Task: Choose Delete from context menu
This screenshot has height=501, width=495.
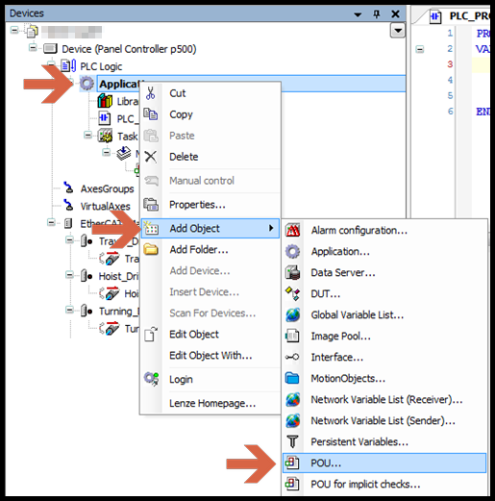Action: (210, 157)
